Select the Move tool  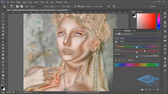pos(3,14)
